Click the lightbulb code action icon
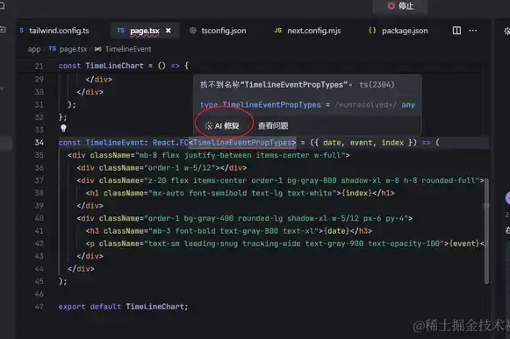The height and width of the screenshot is (339, 510). pyautogui.click(x=63, y=129)
